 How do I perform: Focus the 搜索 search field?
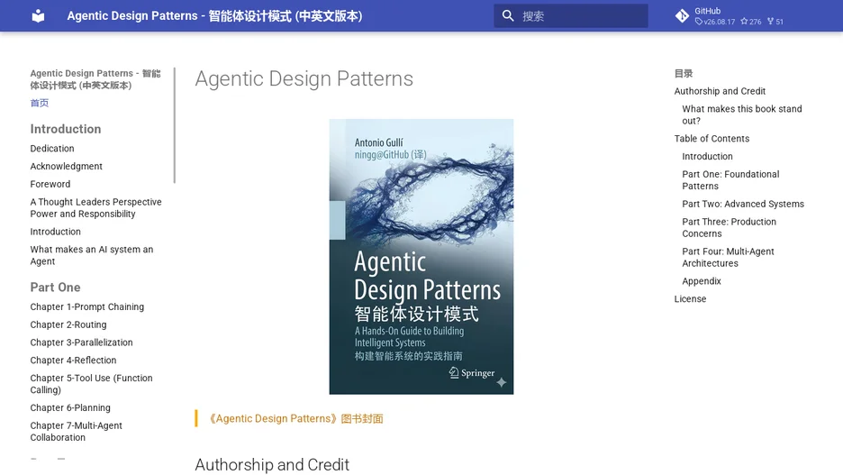(x=571, y=16)
